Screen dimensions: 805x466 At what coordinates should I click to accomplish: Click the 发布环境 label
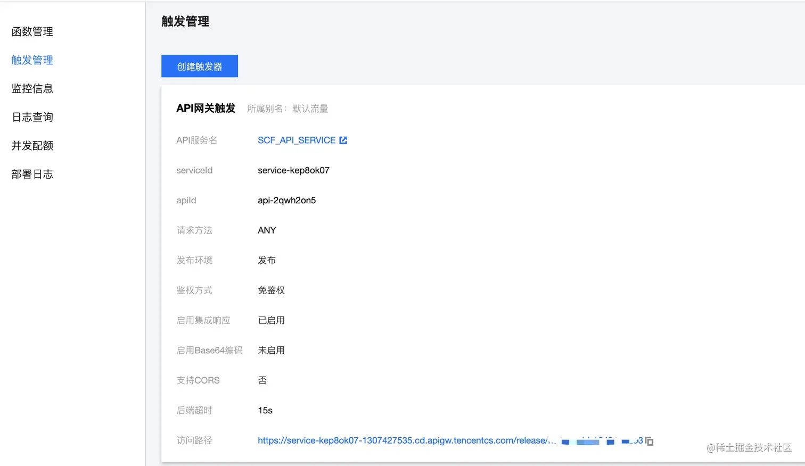pos(194,260)
